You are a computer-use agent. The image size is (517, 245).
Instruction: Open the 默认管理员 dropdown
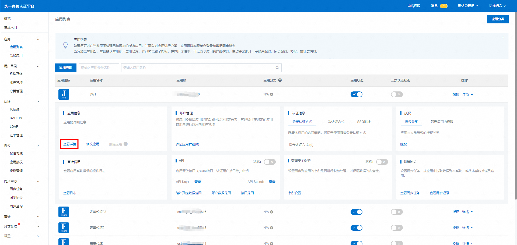point(468,6)
